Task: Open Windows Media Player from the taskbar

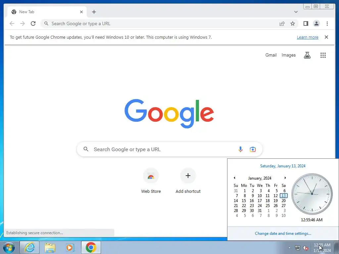Action: coord(70,247)
